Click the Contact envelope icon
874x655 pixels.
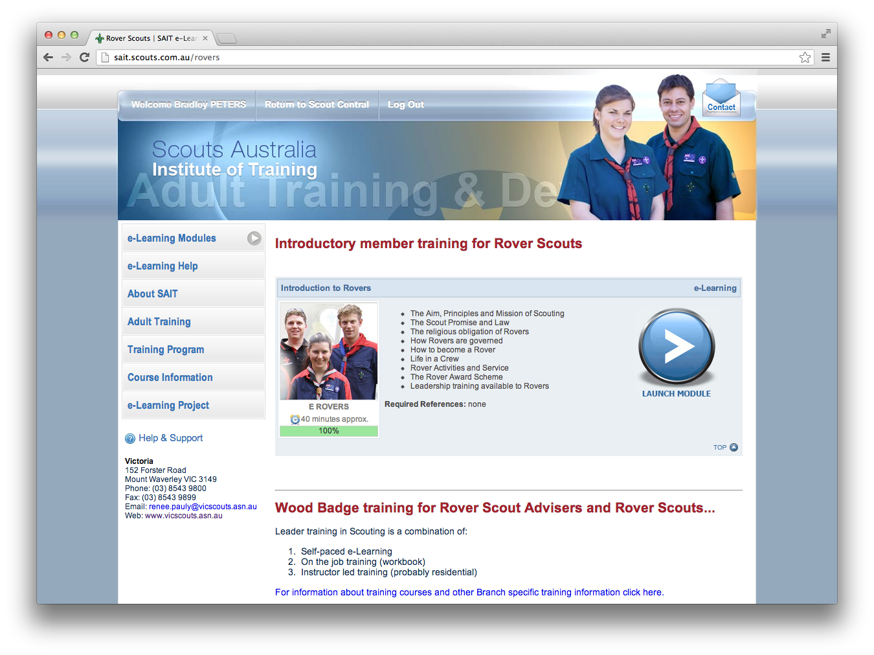pyautogui.click(x=721, y=97)
